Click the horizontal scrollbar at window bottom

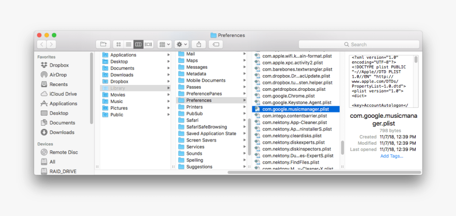[325, 172]
